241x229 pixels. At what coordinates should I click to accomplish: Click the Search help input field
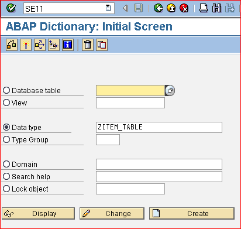(x=159, y=176)
